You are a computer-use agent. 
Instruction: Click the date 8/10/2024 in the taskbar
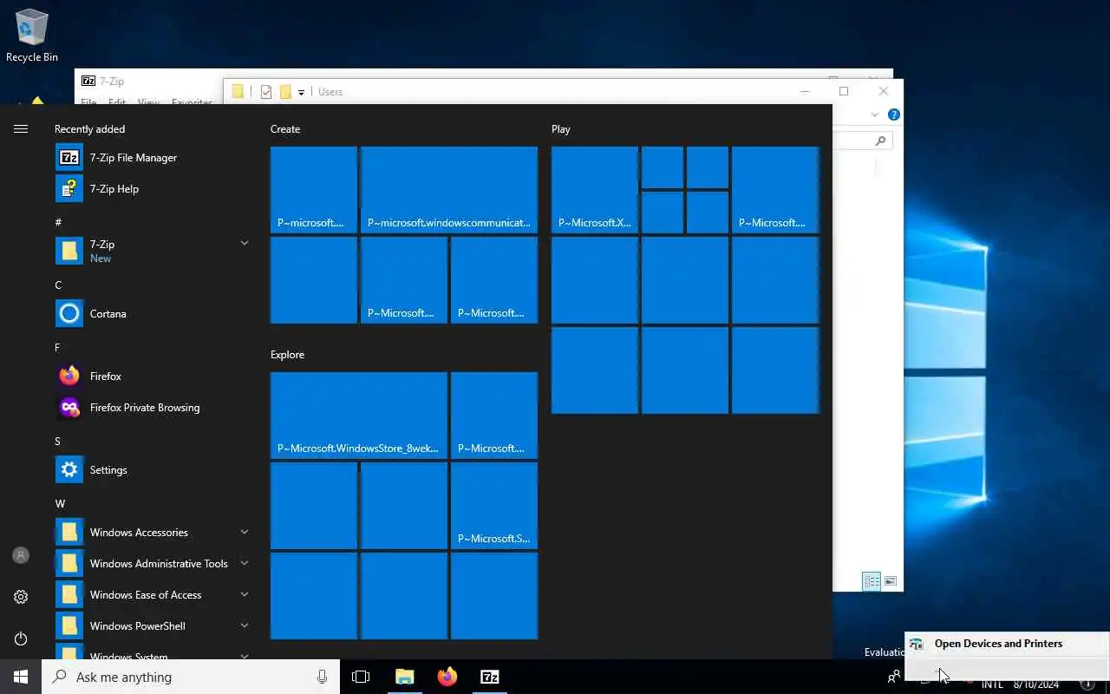(1036, 684)
